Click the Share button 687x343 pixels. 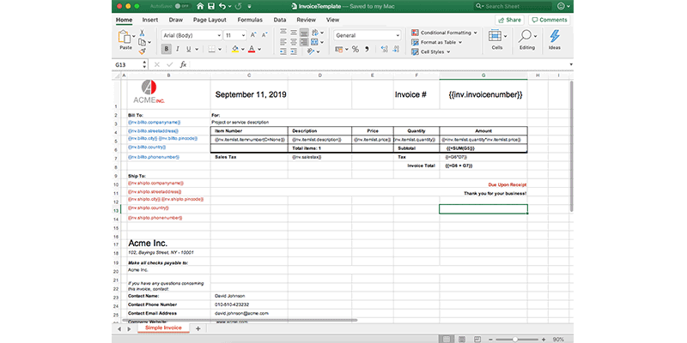(x=509, y=20)
